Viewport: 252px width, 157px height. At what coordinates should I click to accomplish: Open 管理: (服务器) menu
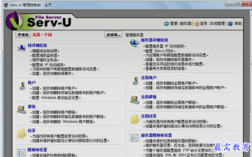coord(181,24)
